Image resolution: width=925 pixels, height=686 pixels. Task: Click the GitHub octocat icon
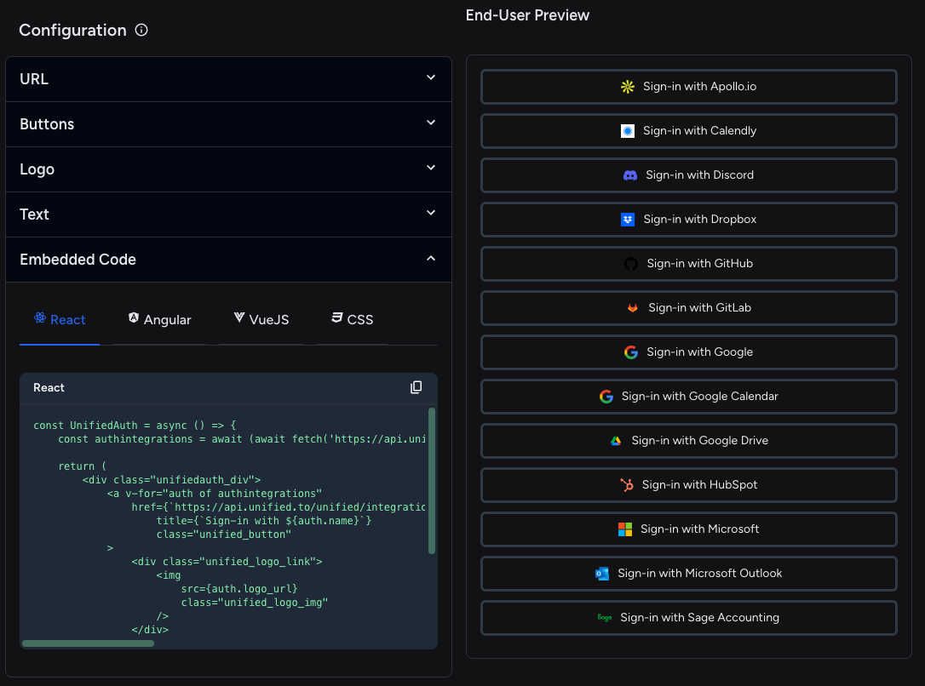pyautogui.click(x=631, y=264)
